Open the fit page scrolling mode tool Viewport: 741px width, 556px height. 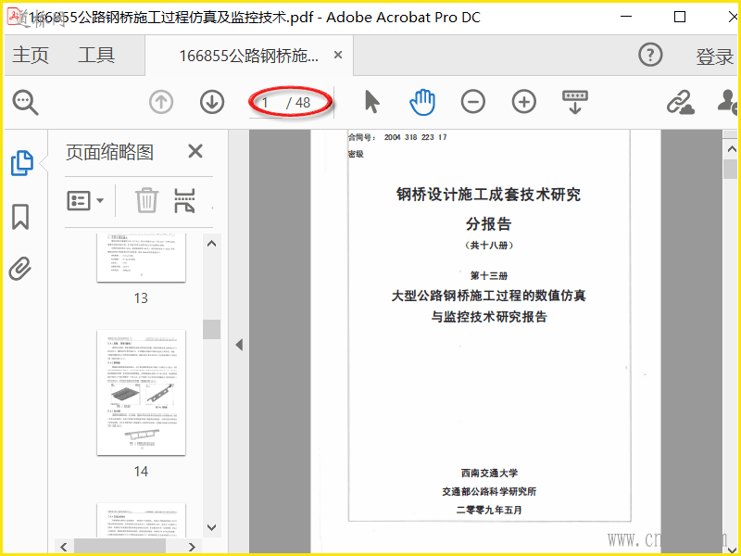575,102
